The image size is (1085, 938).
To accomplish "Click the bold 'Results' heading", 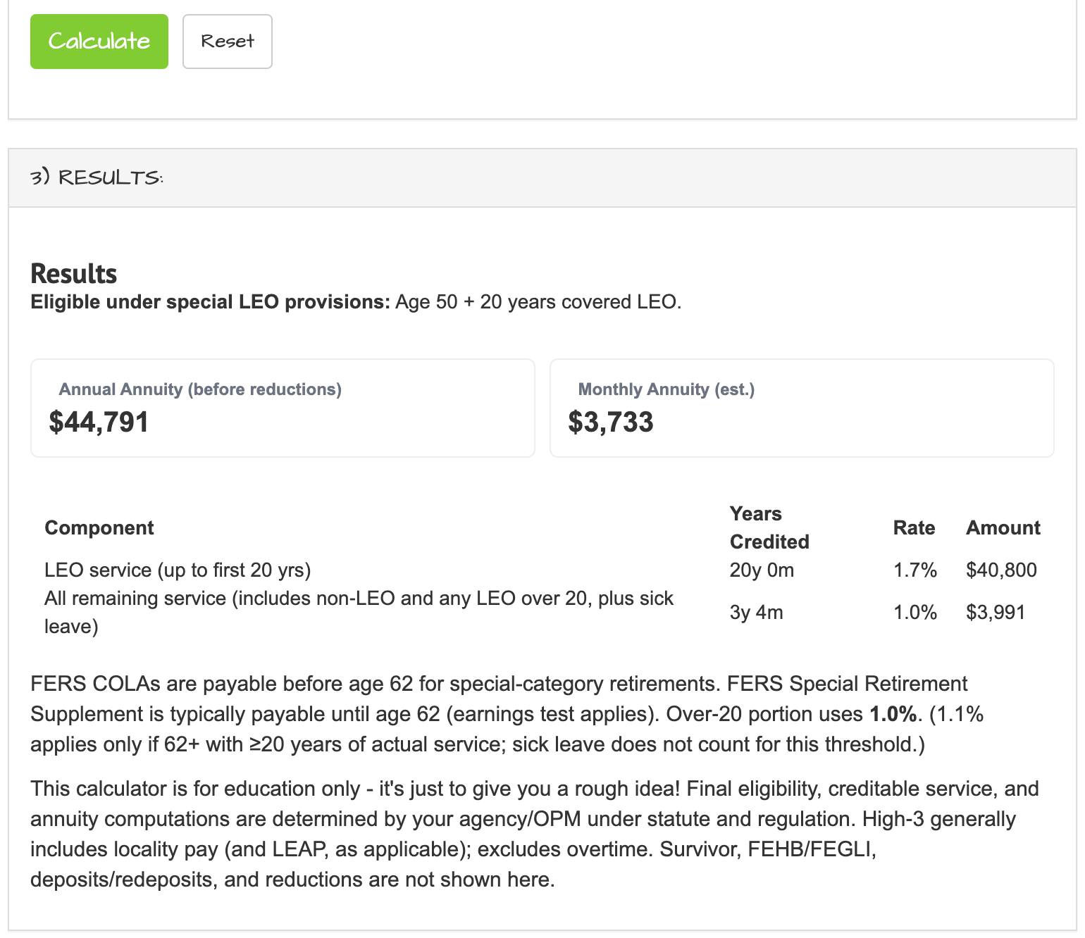I will pos(73,273).
